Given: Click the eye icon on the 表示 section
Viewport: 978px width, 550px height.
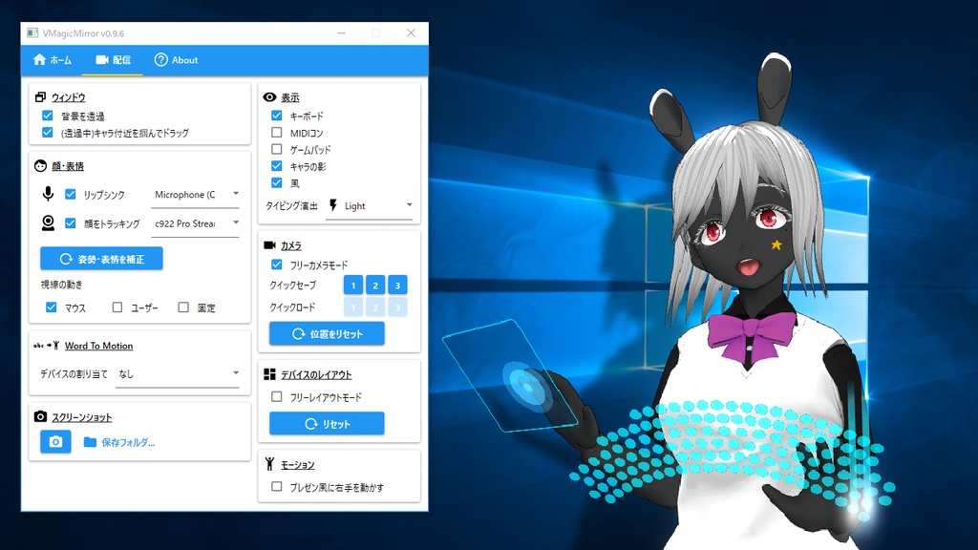Looking at the screenshot, I should 268,95.
